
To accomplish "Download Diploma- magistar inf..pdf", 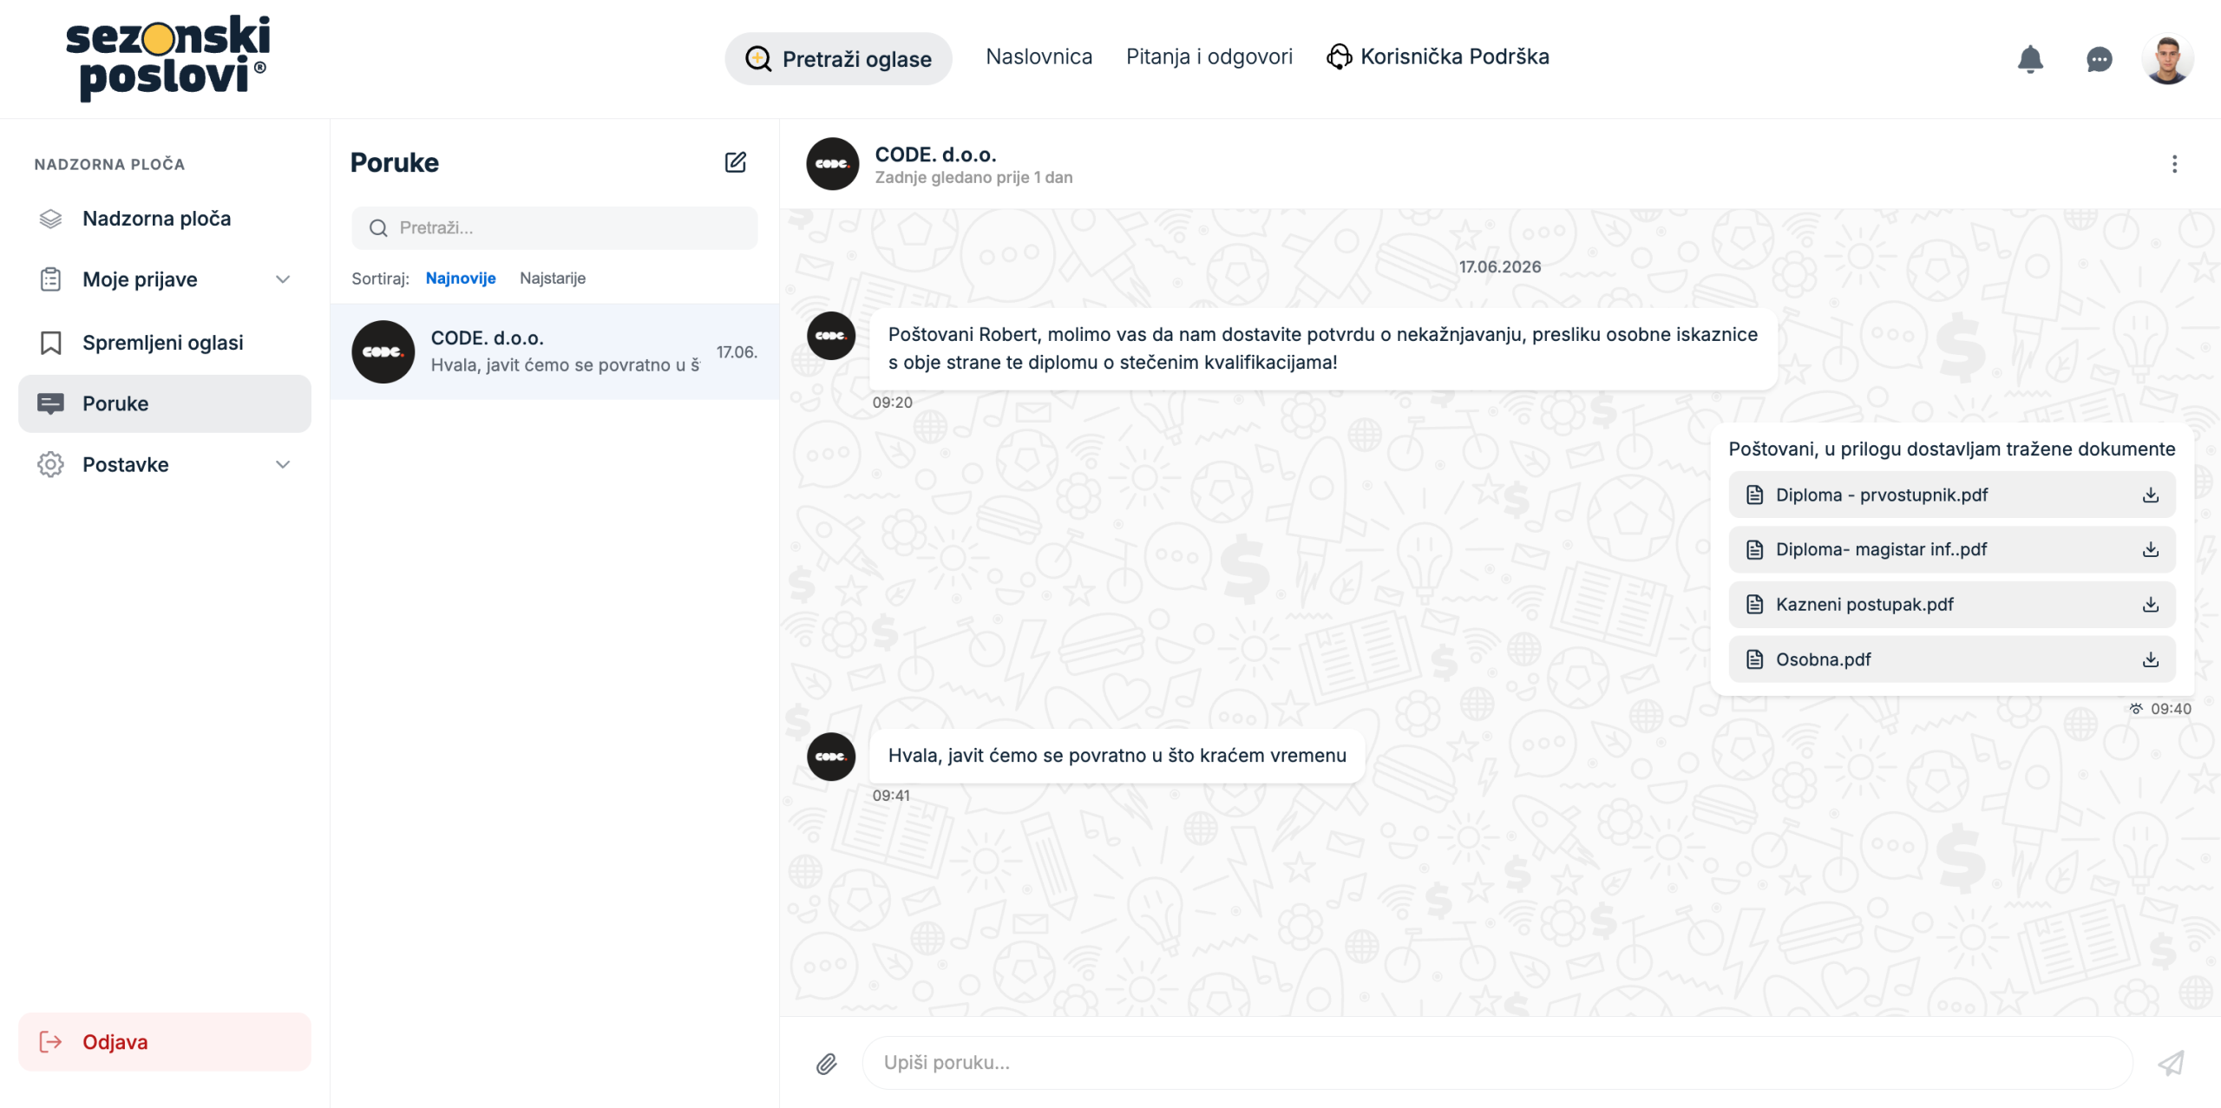I will pos(2151,549).
